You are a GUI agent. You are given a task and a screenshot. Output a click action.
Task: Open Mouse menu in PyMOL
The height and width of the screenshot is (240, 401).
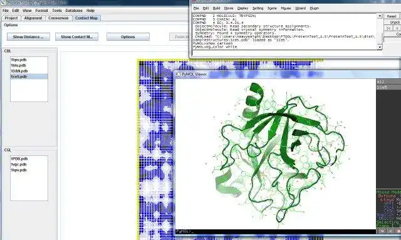(286, 8)
